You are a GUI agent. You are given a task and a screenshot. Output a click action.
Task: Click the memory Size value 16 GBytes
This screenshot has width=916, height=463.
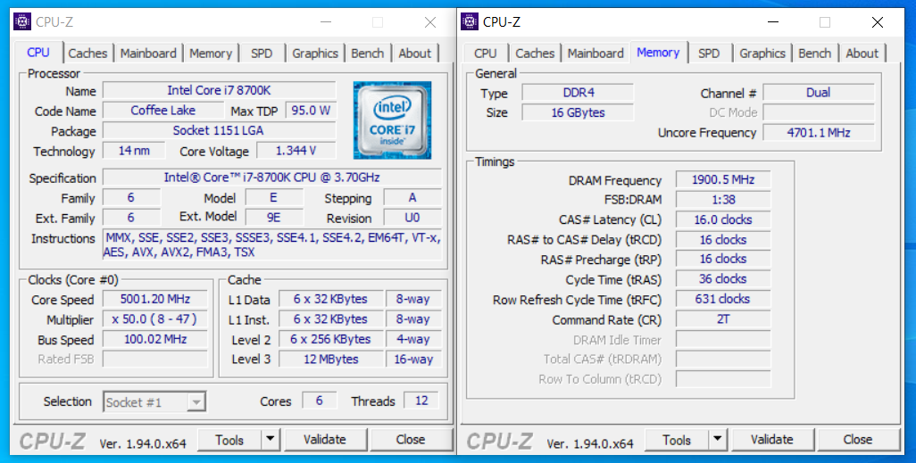tap(578, 112)
